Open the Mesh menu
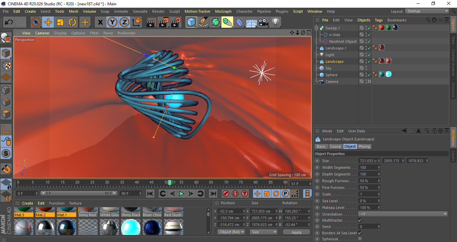457x242 pixels. (74, 11)
